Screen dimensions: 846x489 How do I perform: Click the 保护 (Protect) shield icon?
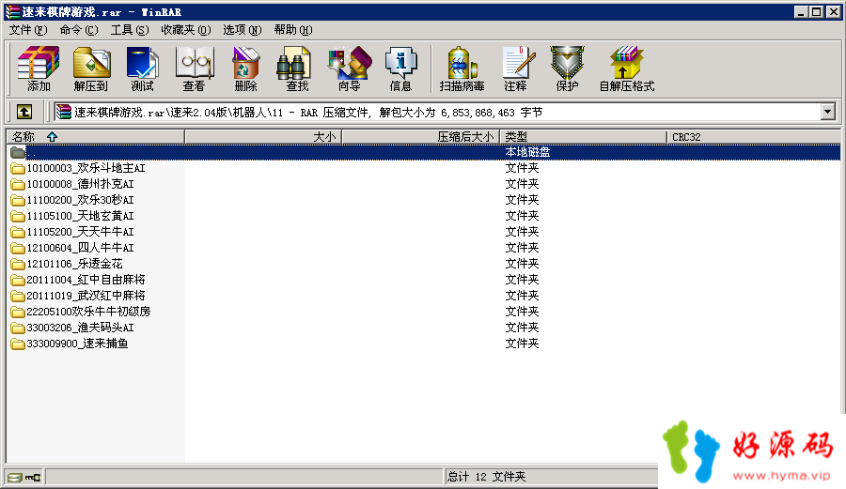567,69
